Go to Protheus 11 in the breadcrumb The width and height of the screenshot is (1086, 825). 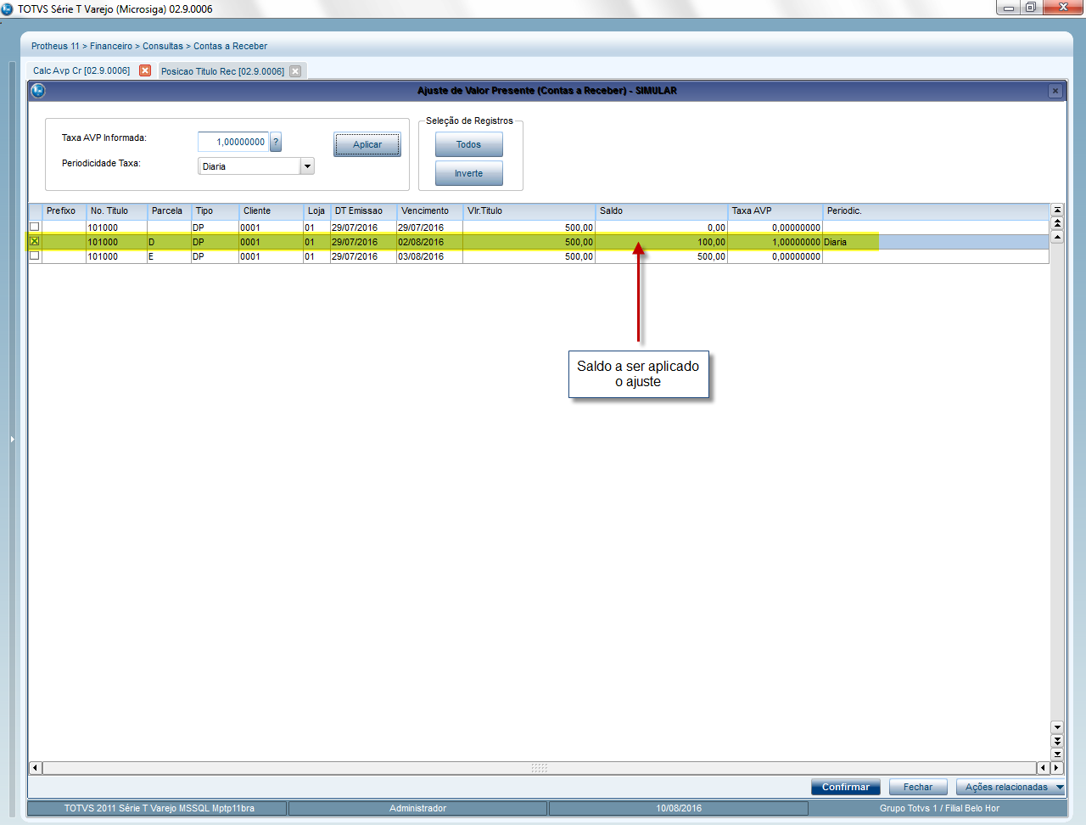[55, 46]
